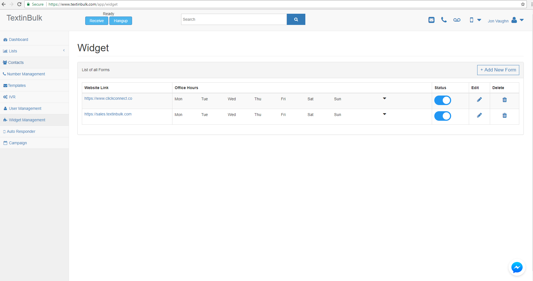Bookmark this page with the star icon
This screenshot has width=533, height=281.
(x=523, y=4)
